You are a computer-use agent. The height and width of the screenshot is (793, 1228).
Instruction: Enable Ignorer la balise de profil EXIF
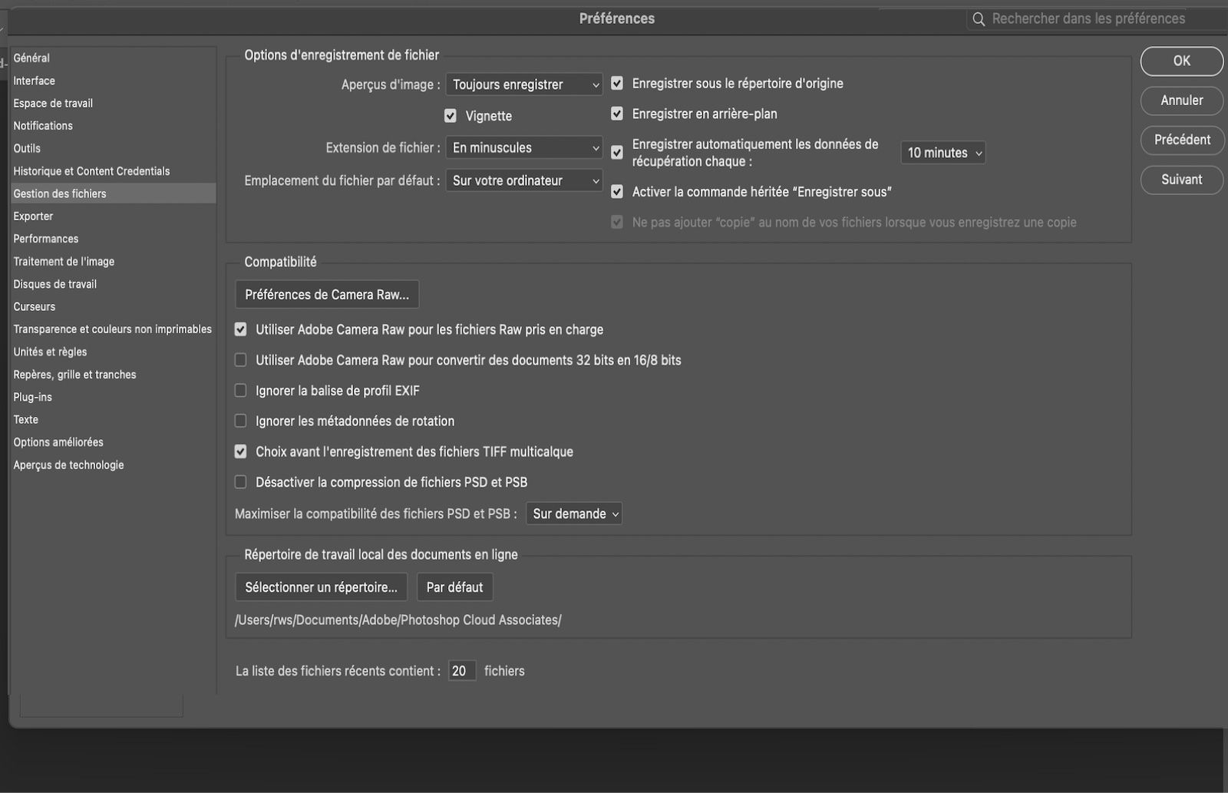pyautogui.click(x=241, y=391)
